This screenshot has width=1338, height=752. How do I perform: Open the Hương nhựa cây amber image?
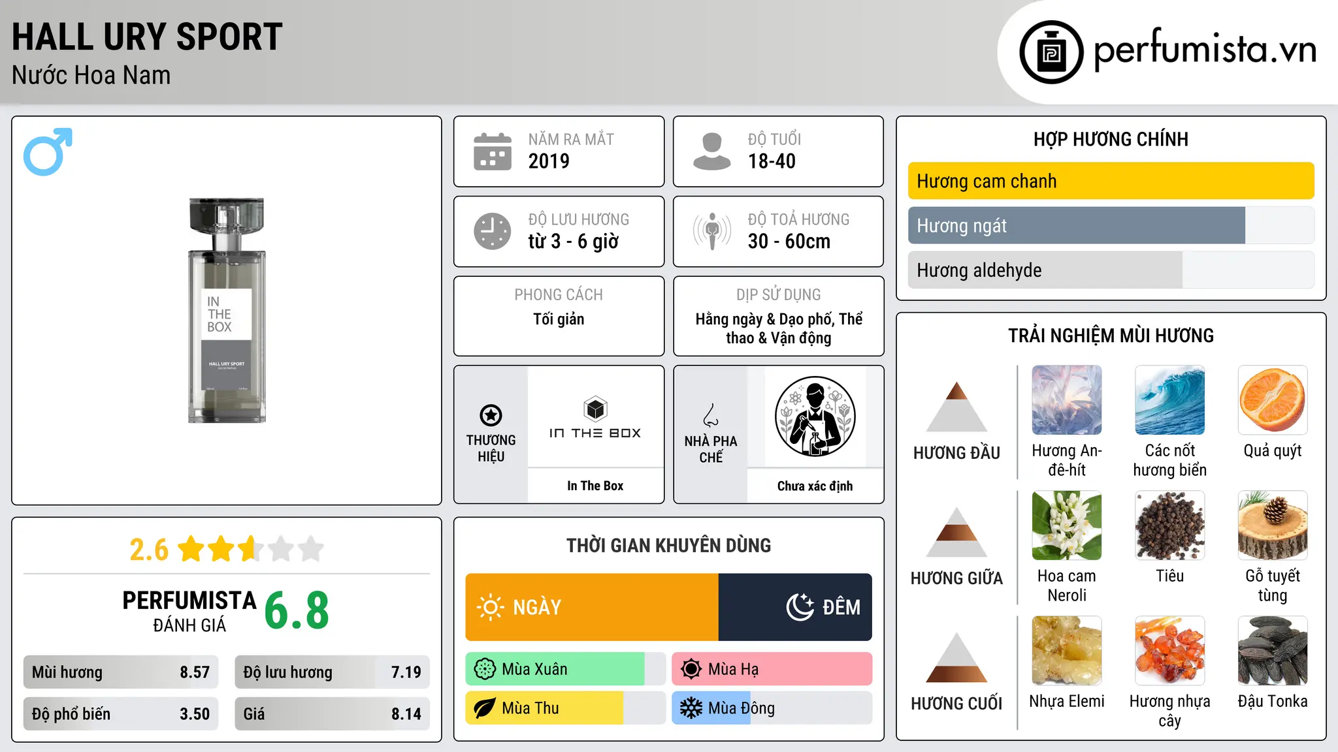[1170, 651]
